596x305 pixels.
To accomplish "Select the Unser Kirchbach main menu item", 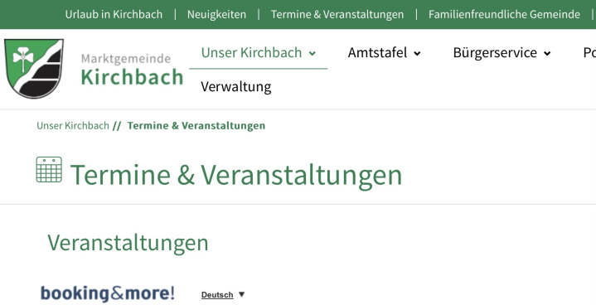I will click(252, 52).
